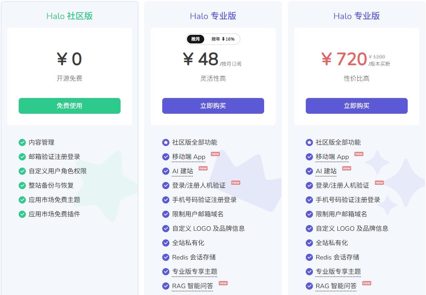Click the green check icon next to 内容管理
This screenshot has width=426, height=295.
(22, 142)
